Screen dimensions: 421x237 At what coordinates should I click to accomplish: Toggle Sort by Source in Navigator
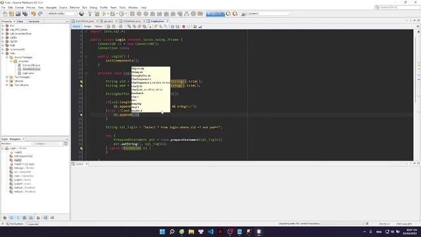[52, 218]
